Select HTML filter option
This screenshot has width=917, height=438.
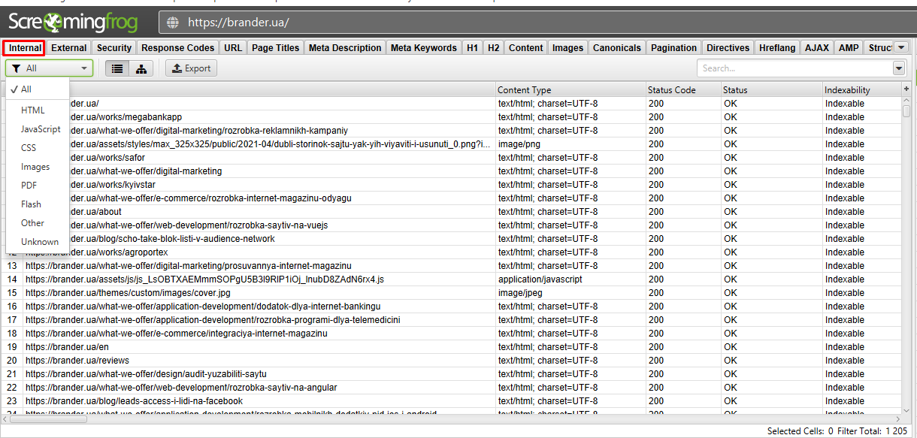[x=33, y=110]
